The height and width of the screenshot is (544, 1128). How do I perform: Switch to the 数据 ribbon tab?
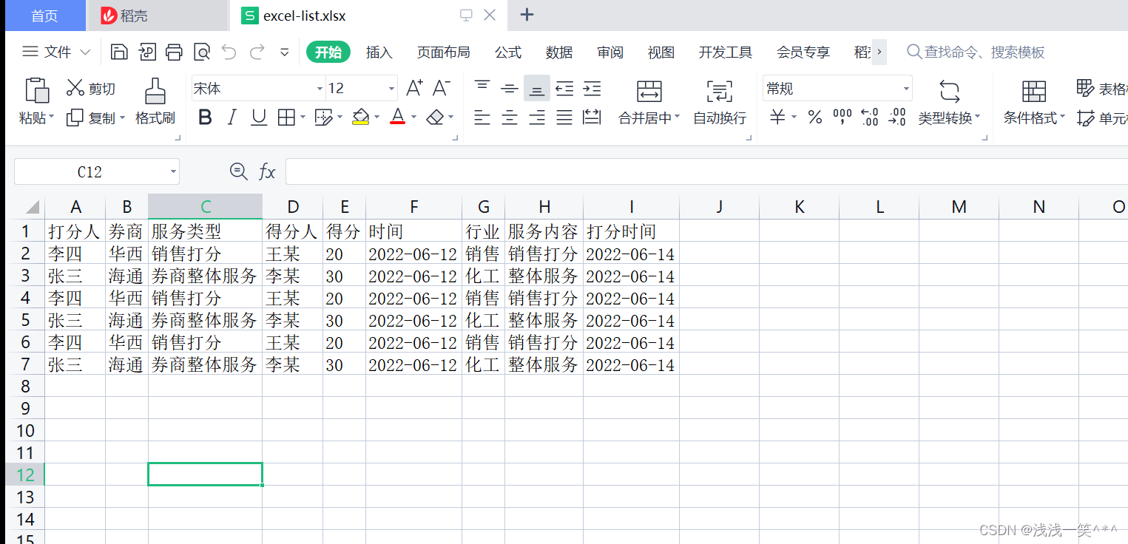tap(559, 52)
